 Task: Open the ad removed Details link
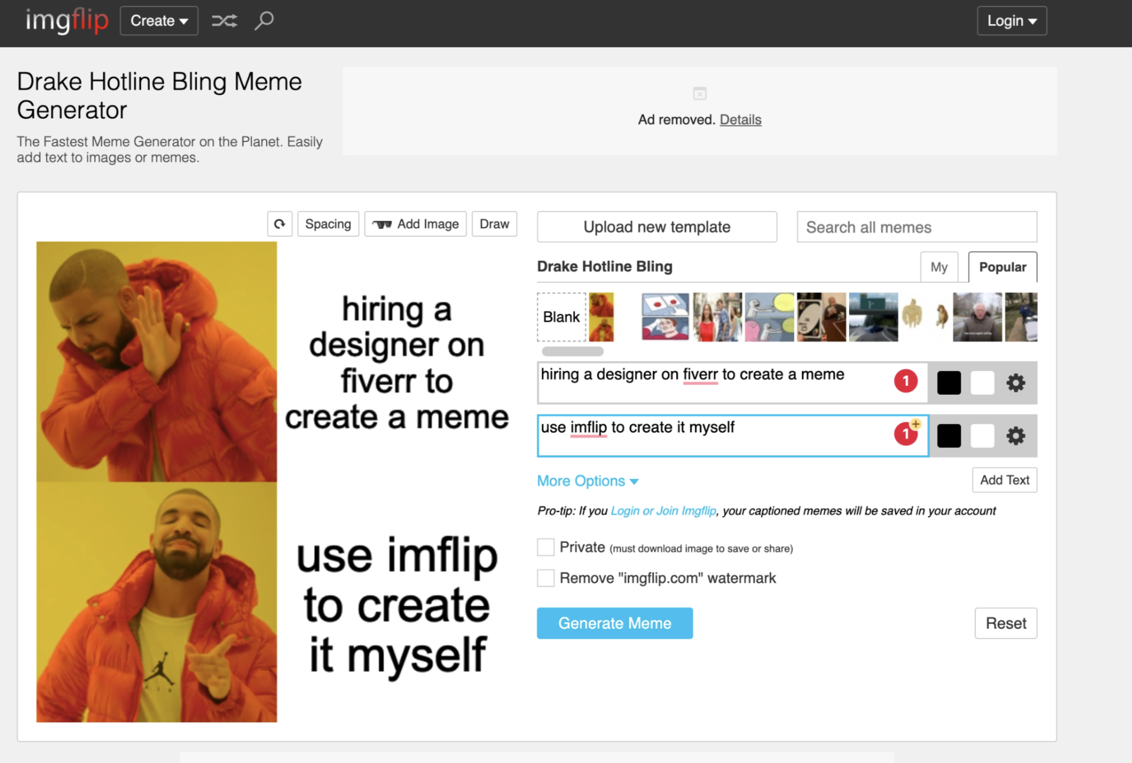coord(741,120)
